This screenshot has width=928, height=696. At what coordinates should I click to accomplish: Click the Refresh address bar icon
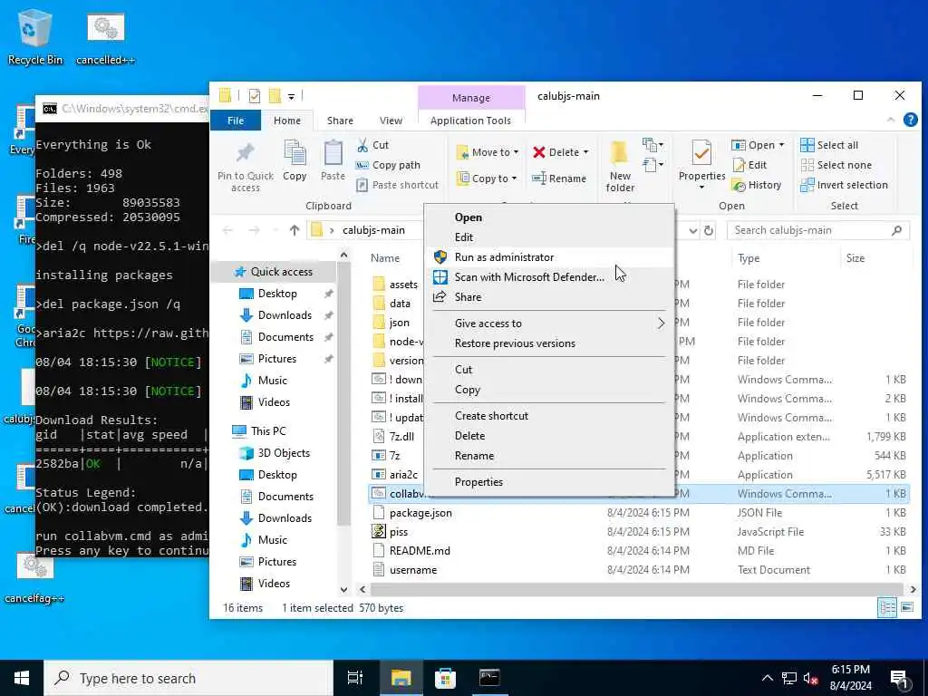pos(709,230)
